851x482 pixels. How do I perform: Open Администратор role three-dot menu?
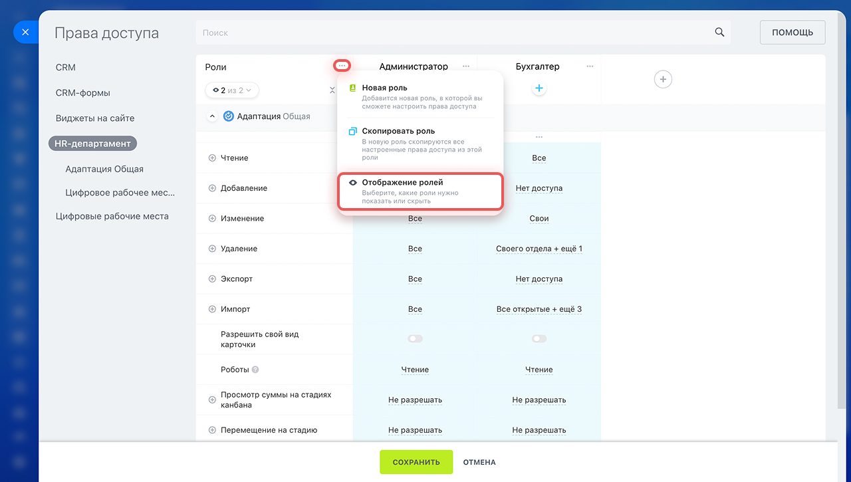point(466,66)
